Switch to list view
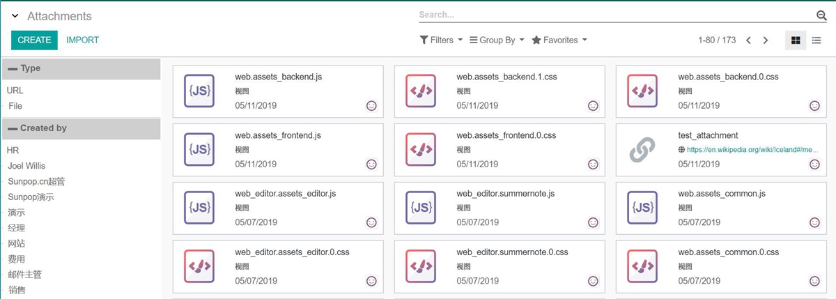The height and width of the screenshot is (299, 836). [816, 40]
